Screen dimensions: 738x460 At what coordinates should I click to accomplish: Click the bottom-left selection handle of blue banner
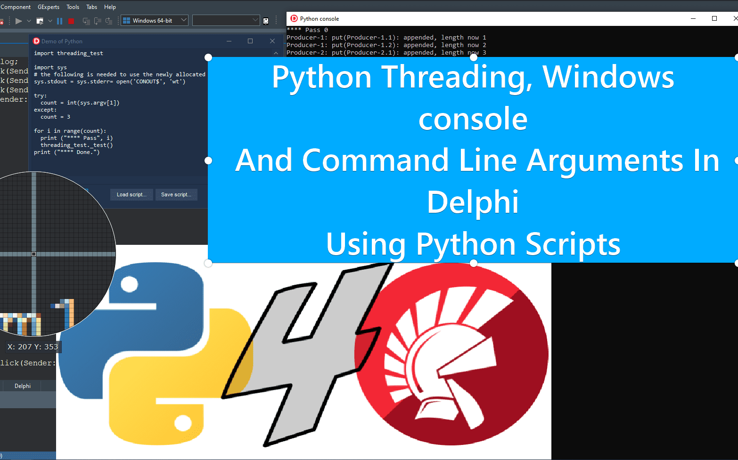208,263
